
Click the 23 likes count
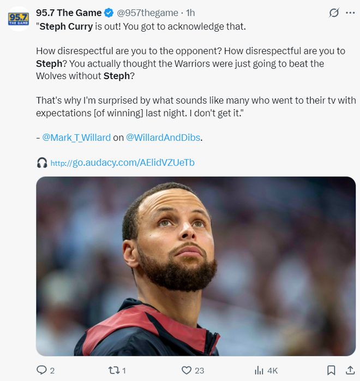pyautogui.click(x=199, y=371)
